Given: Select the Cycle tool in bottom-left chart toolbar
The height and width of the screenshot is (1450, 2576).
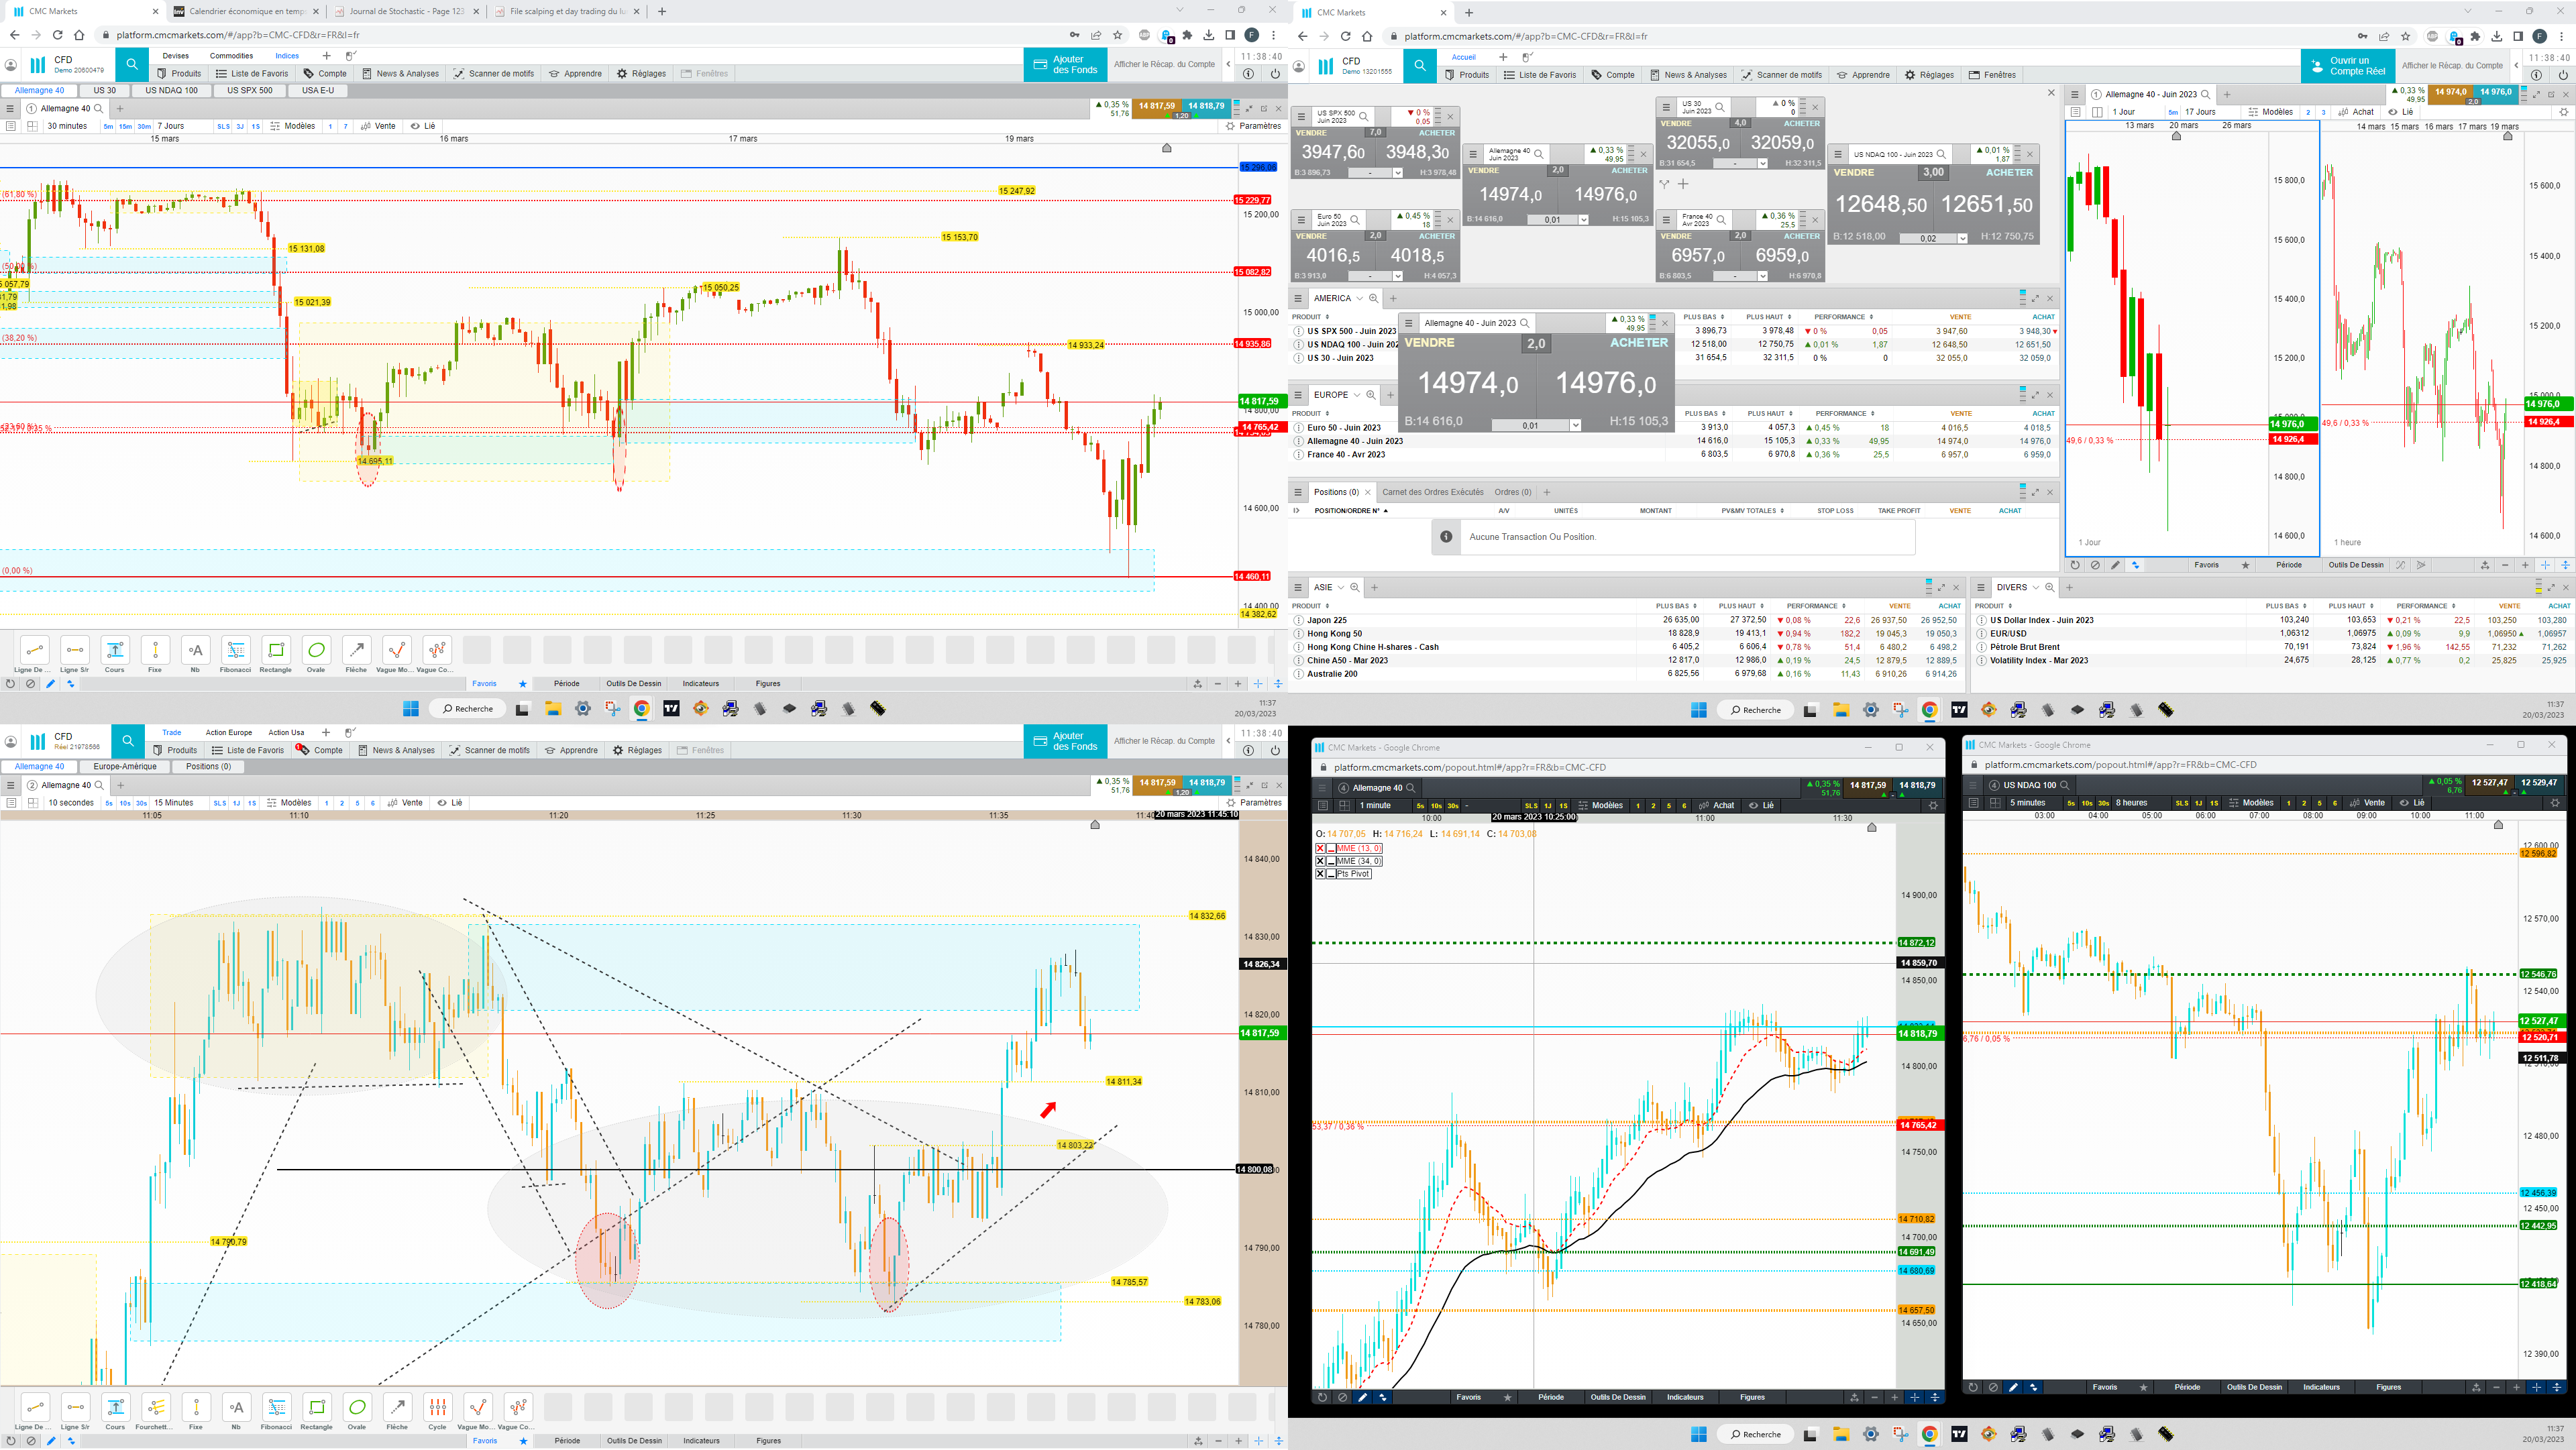Looking at the screenshot, I should [437, 1407].
